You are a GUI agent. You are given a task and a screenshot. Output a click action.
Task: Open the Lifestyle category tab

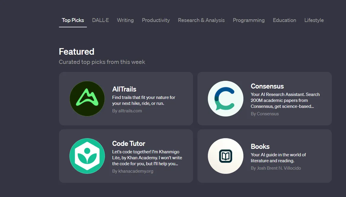click(314, 20)
